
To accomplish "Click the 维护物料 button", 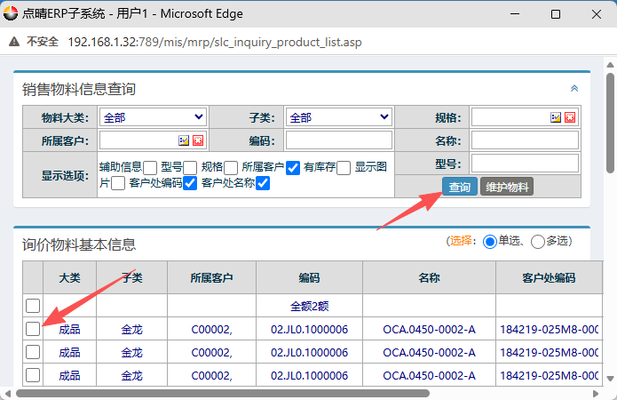I will (x=507, y=187).
